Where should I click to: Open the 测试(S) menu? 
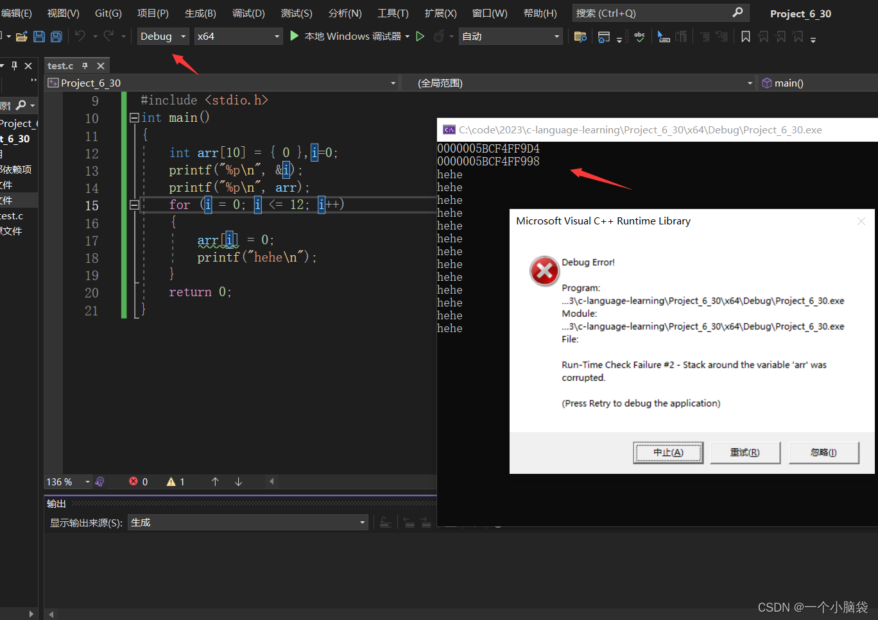[297, 13]
